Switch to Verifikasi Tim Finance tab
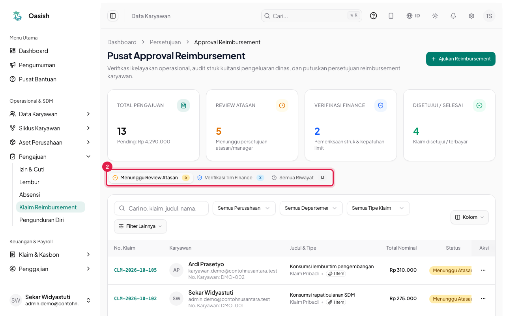 click(x=230, y=178)
